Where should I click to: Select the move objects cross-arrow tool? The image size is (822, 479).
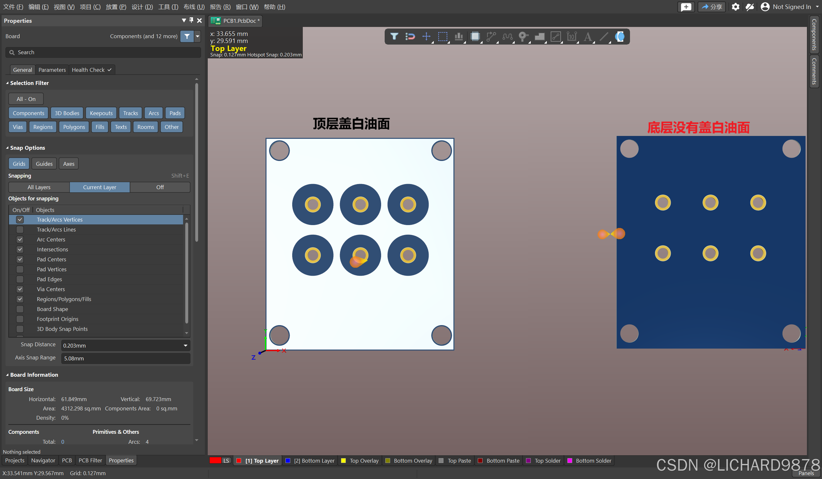426,37
